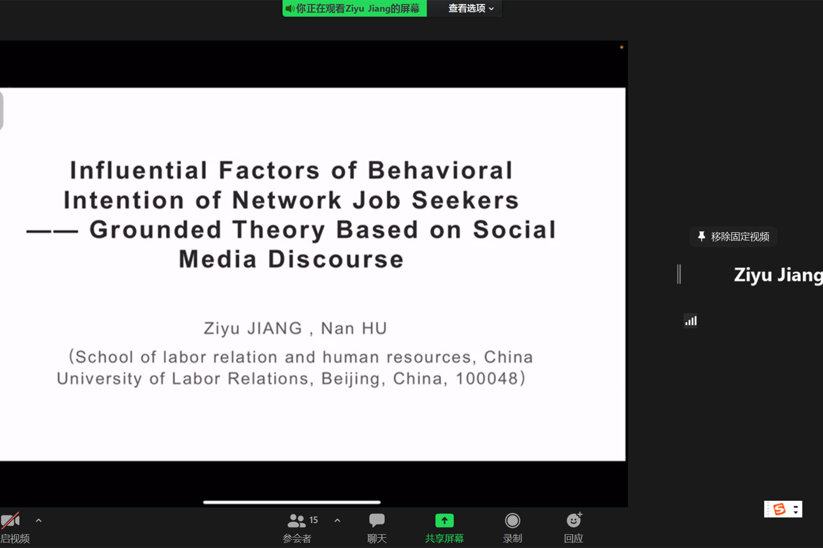Click the gray tab on slide's left edge
This screenshot has height=548, width=823.
[x=2, y=110]
